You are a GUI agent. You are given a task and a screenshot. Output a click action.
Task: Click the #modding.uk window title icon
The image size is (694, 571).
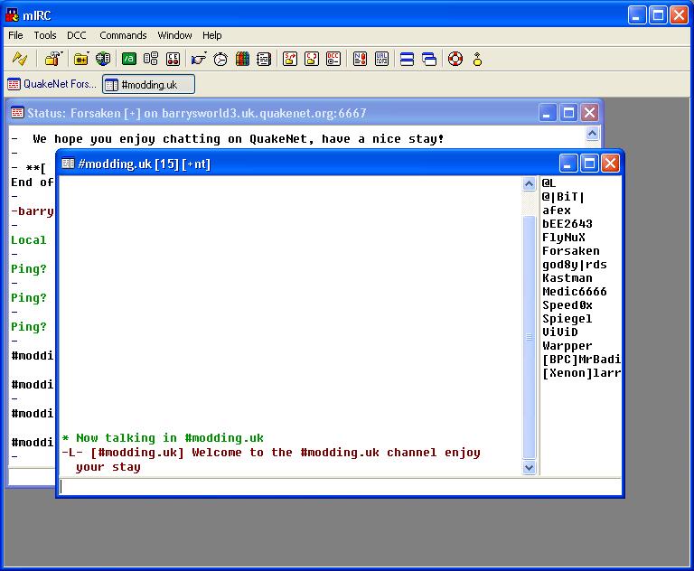[68, 164]
